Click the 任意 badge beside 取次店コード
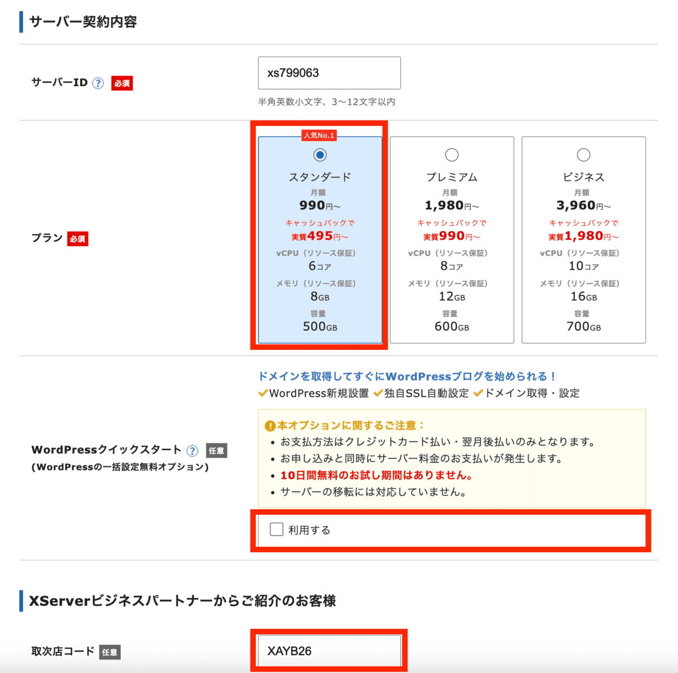The image size is (678, 673). coord(110,652)
